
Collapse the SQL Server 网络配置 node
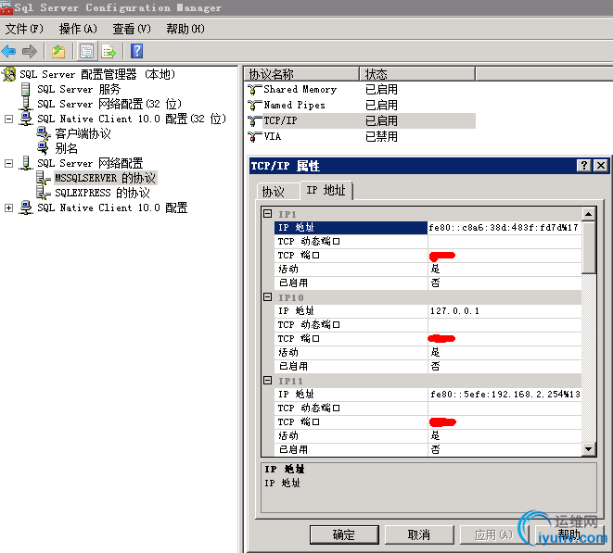click(x=8, y=163)
